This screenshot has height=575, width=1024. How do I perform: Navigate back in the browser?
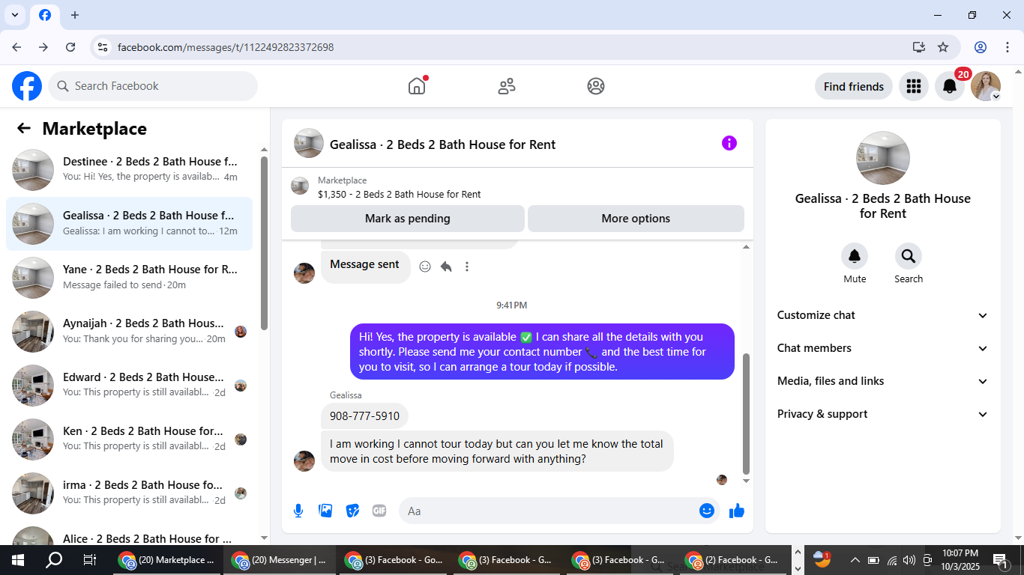(x=16, y=47)
